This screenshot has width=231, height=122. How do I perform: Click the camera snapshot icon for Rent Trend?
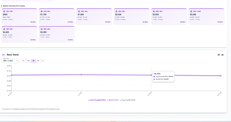coord(219,55)
